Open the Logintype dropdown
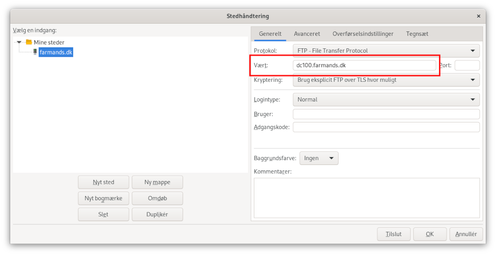This screenshot has width=496, height=255. pyautogui.click(x=386, y=100)
